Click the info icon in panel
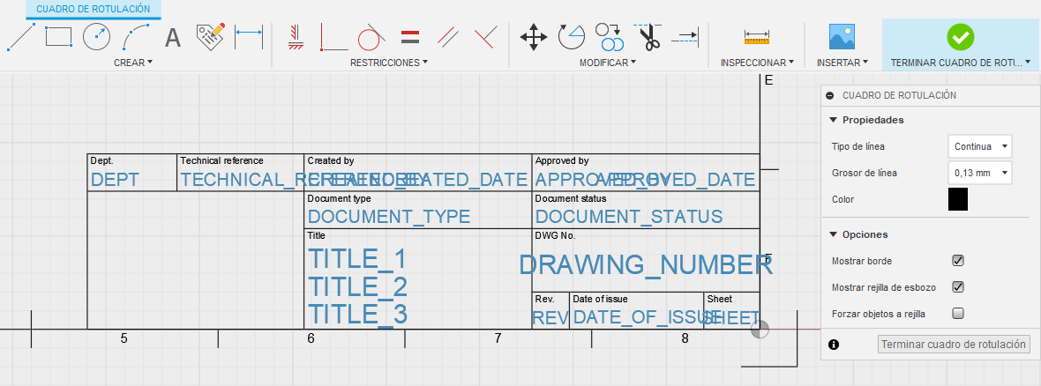This screenshot has width=1041, height=386. [834, 345]
